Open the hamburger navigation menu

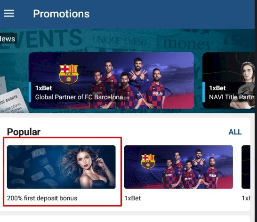click(9, 13)
